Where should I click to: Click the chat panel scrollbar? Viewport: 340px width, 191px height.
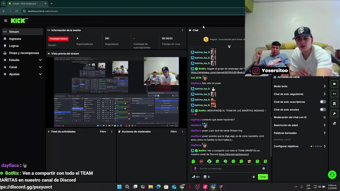pyautogui.click(x=271, y=137)
